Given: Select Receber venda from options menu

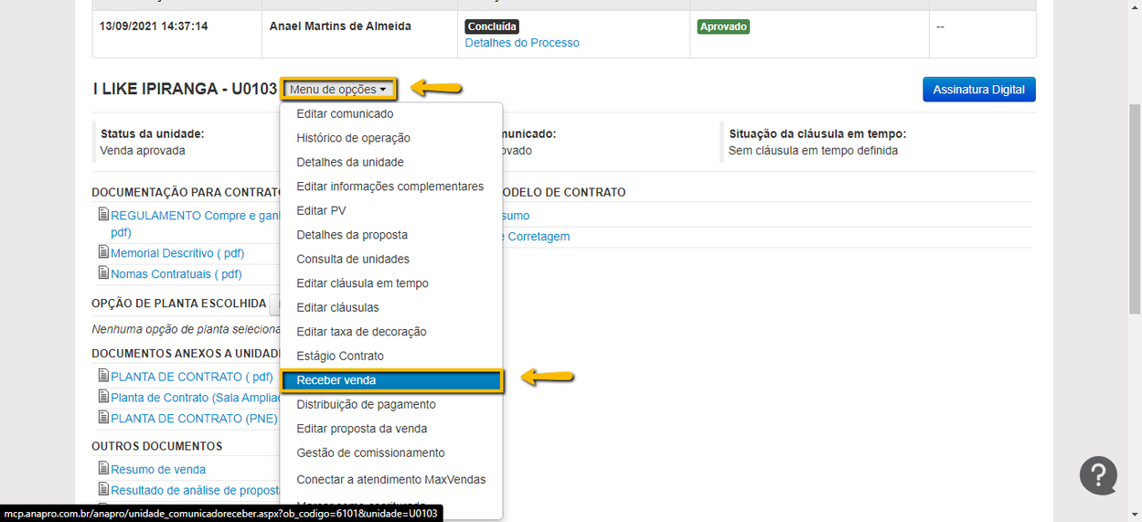Looking at the screenshot, I should 391,380.
